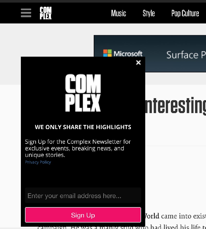Open the hamburger navigation menu
The height and width of the screenshot is (229, 206).
26,13
